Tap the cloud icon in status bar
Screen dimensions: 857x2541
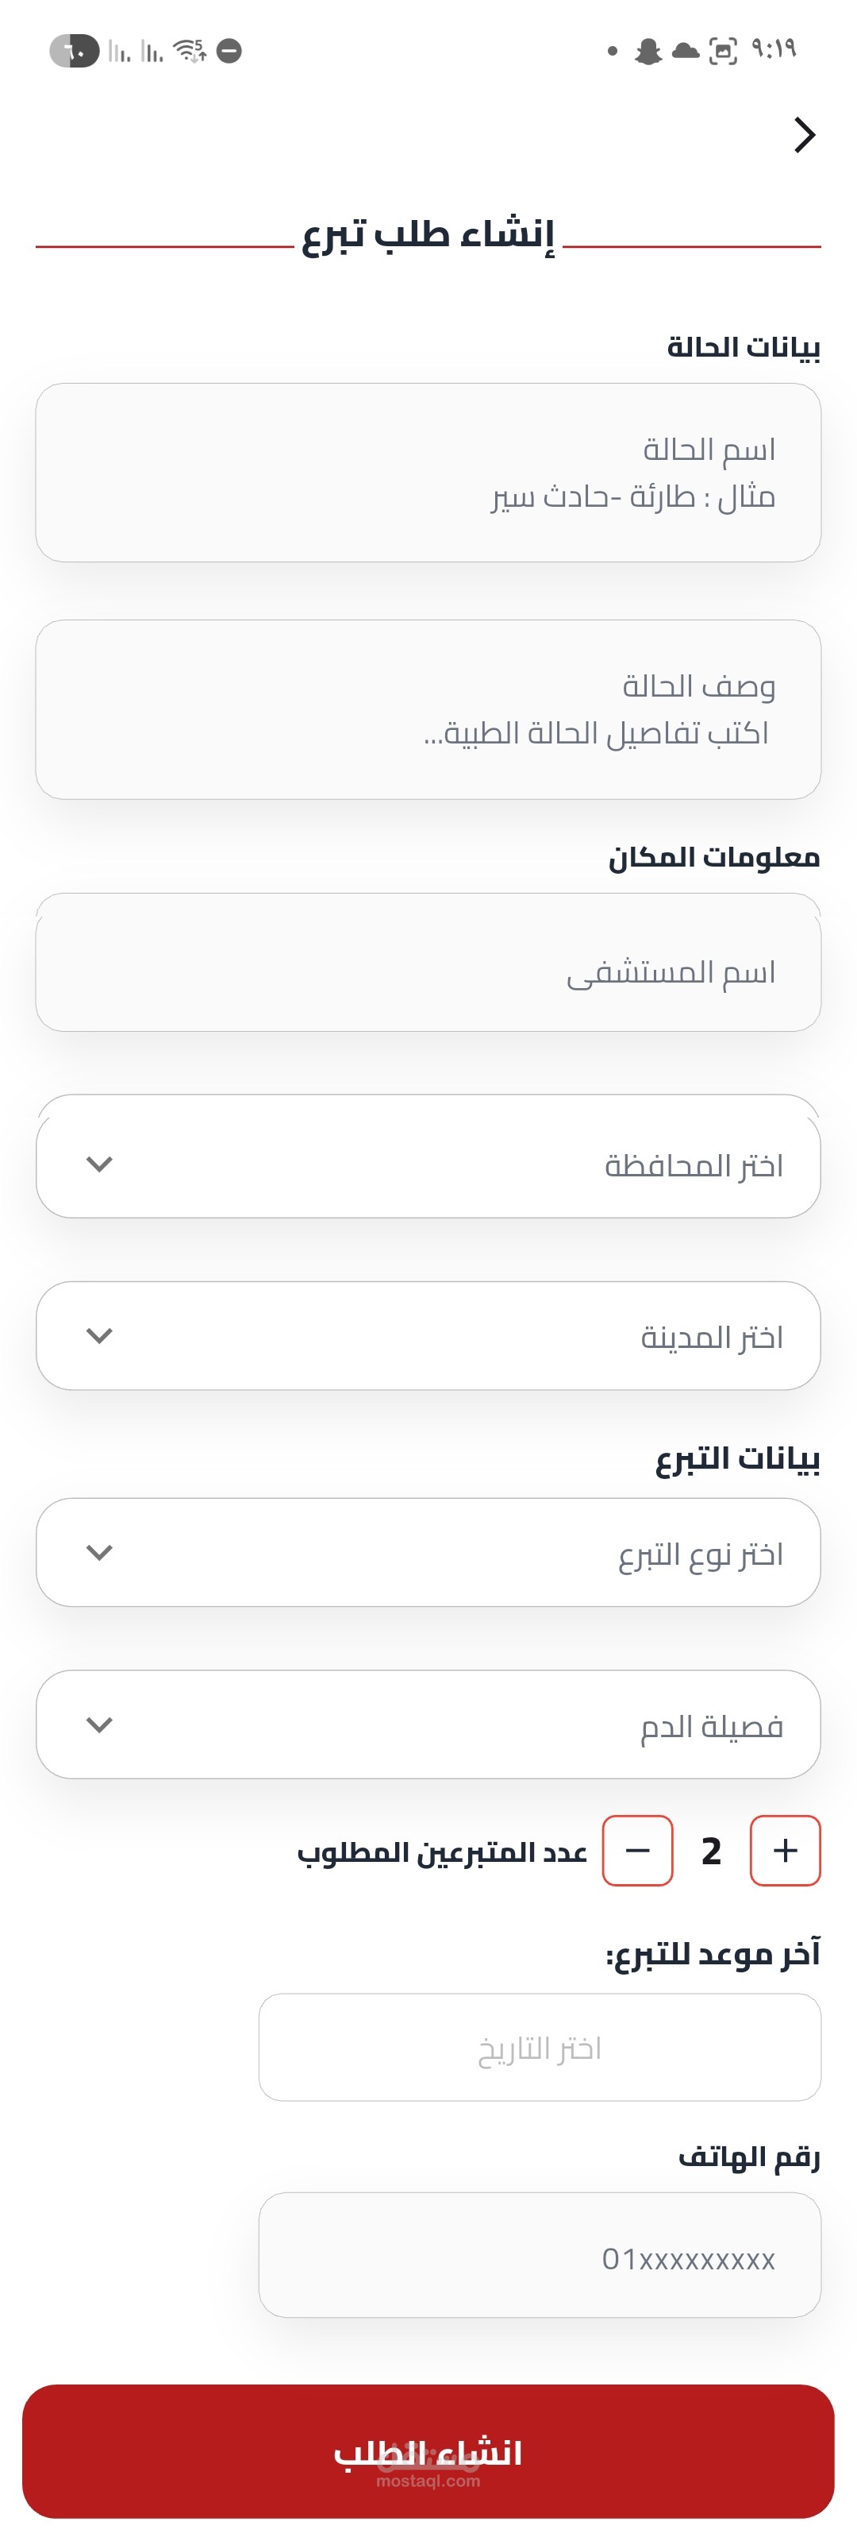pos(686,50)
